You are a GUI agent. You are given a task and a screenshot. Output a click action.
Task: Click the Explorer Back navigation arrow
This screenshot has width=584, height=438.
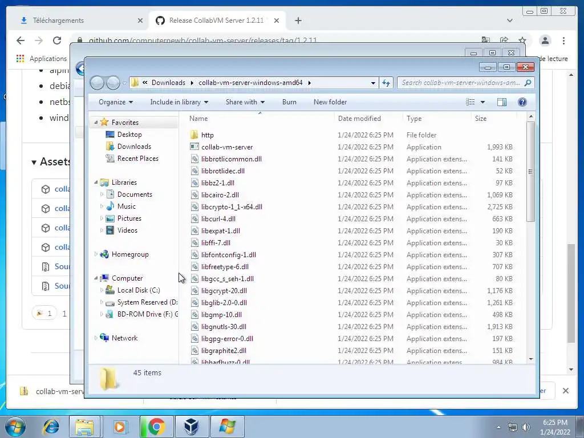[97, 83]
